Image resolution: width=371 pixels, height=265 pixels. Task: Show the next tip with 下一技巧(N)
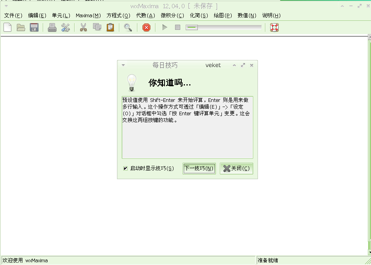coord(199,169)
